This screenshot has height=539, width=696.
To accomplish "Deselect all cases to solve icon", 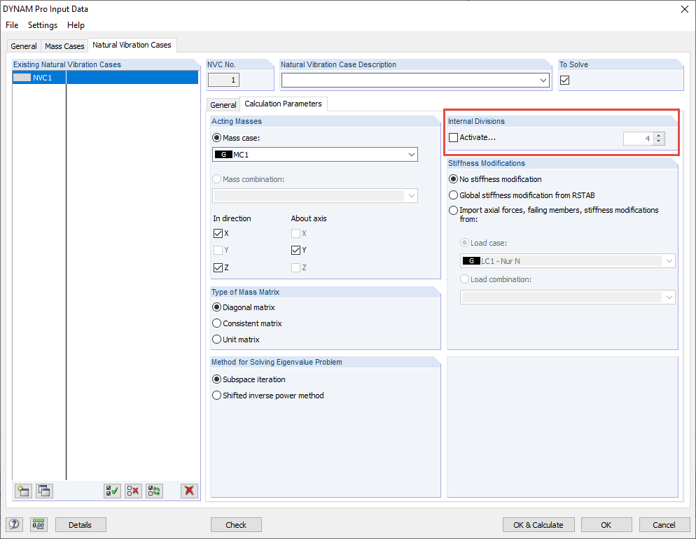I will (133, 491).
